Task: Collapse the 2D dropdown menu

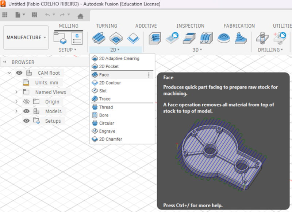Action: pyautogui.click(x=115, y=50)
